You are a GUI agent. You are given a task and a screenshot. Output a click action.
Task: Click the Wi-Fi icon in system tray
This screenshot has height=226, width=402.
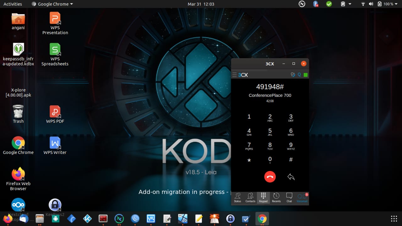click(363, 4)
